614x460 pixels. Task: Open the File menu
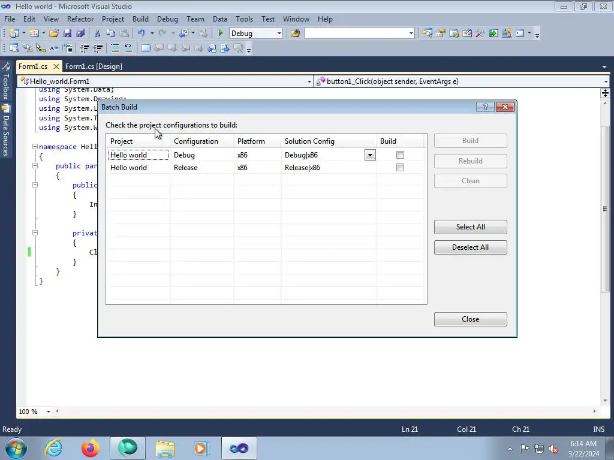pos(10,19)
